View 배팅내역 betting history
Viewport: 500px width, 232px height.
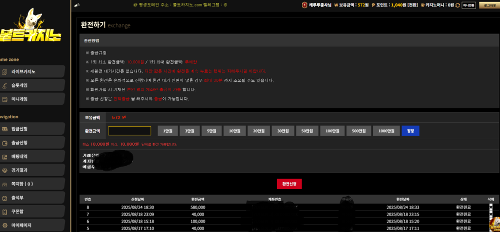tap(32, 157)
